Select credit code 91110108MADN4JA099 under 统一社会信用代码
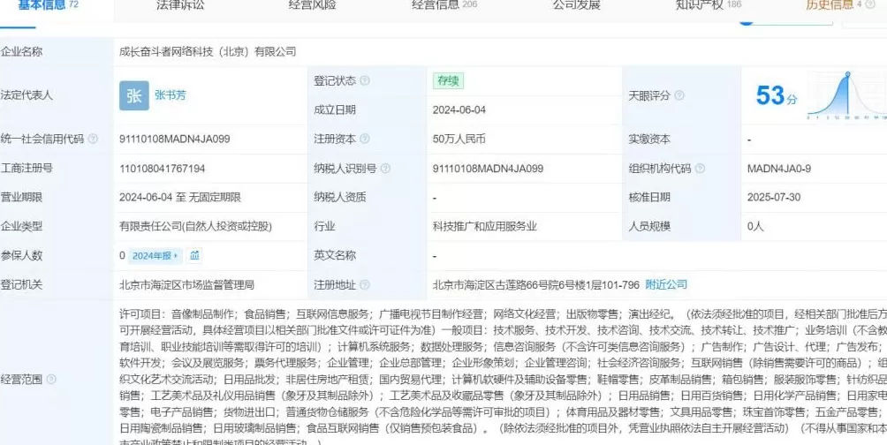This screenshot has height=445, width=887. pyautogui.click(x=175, y=140)
